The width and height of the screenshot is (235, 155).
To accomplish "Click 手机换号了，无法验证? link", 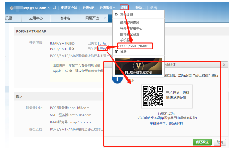I will (x=166, y=124).
